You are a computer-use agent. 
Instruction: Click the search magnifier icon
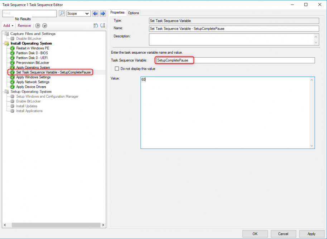[62, 13]
